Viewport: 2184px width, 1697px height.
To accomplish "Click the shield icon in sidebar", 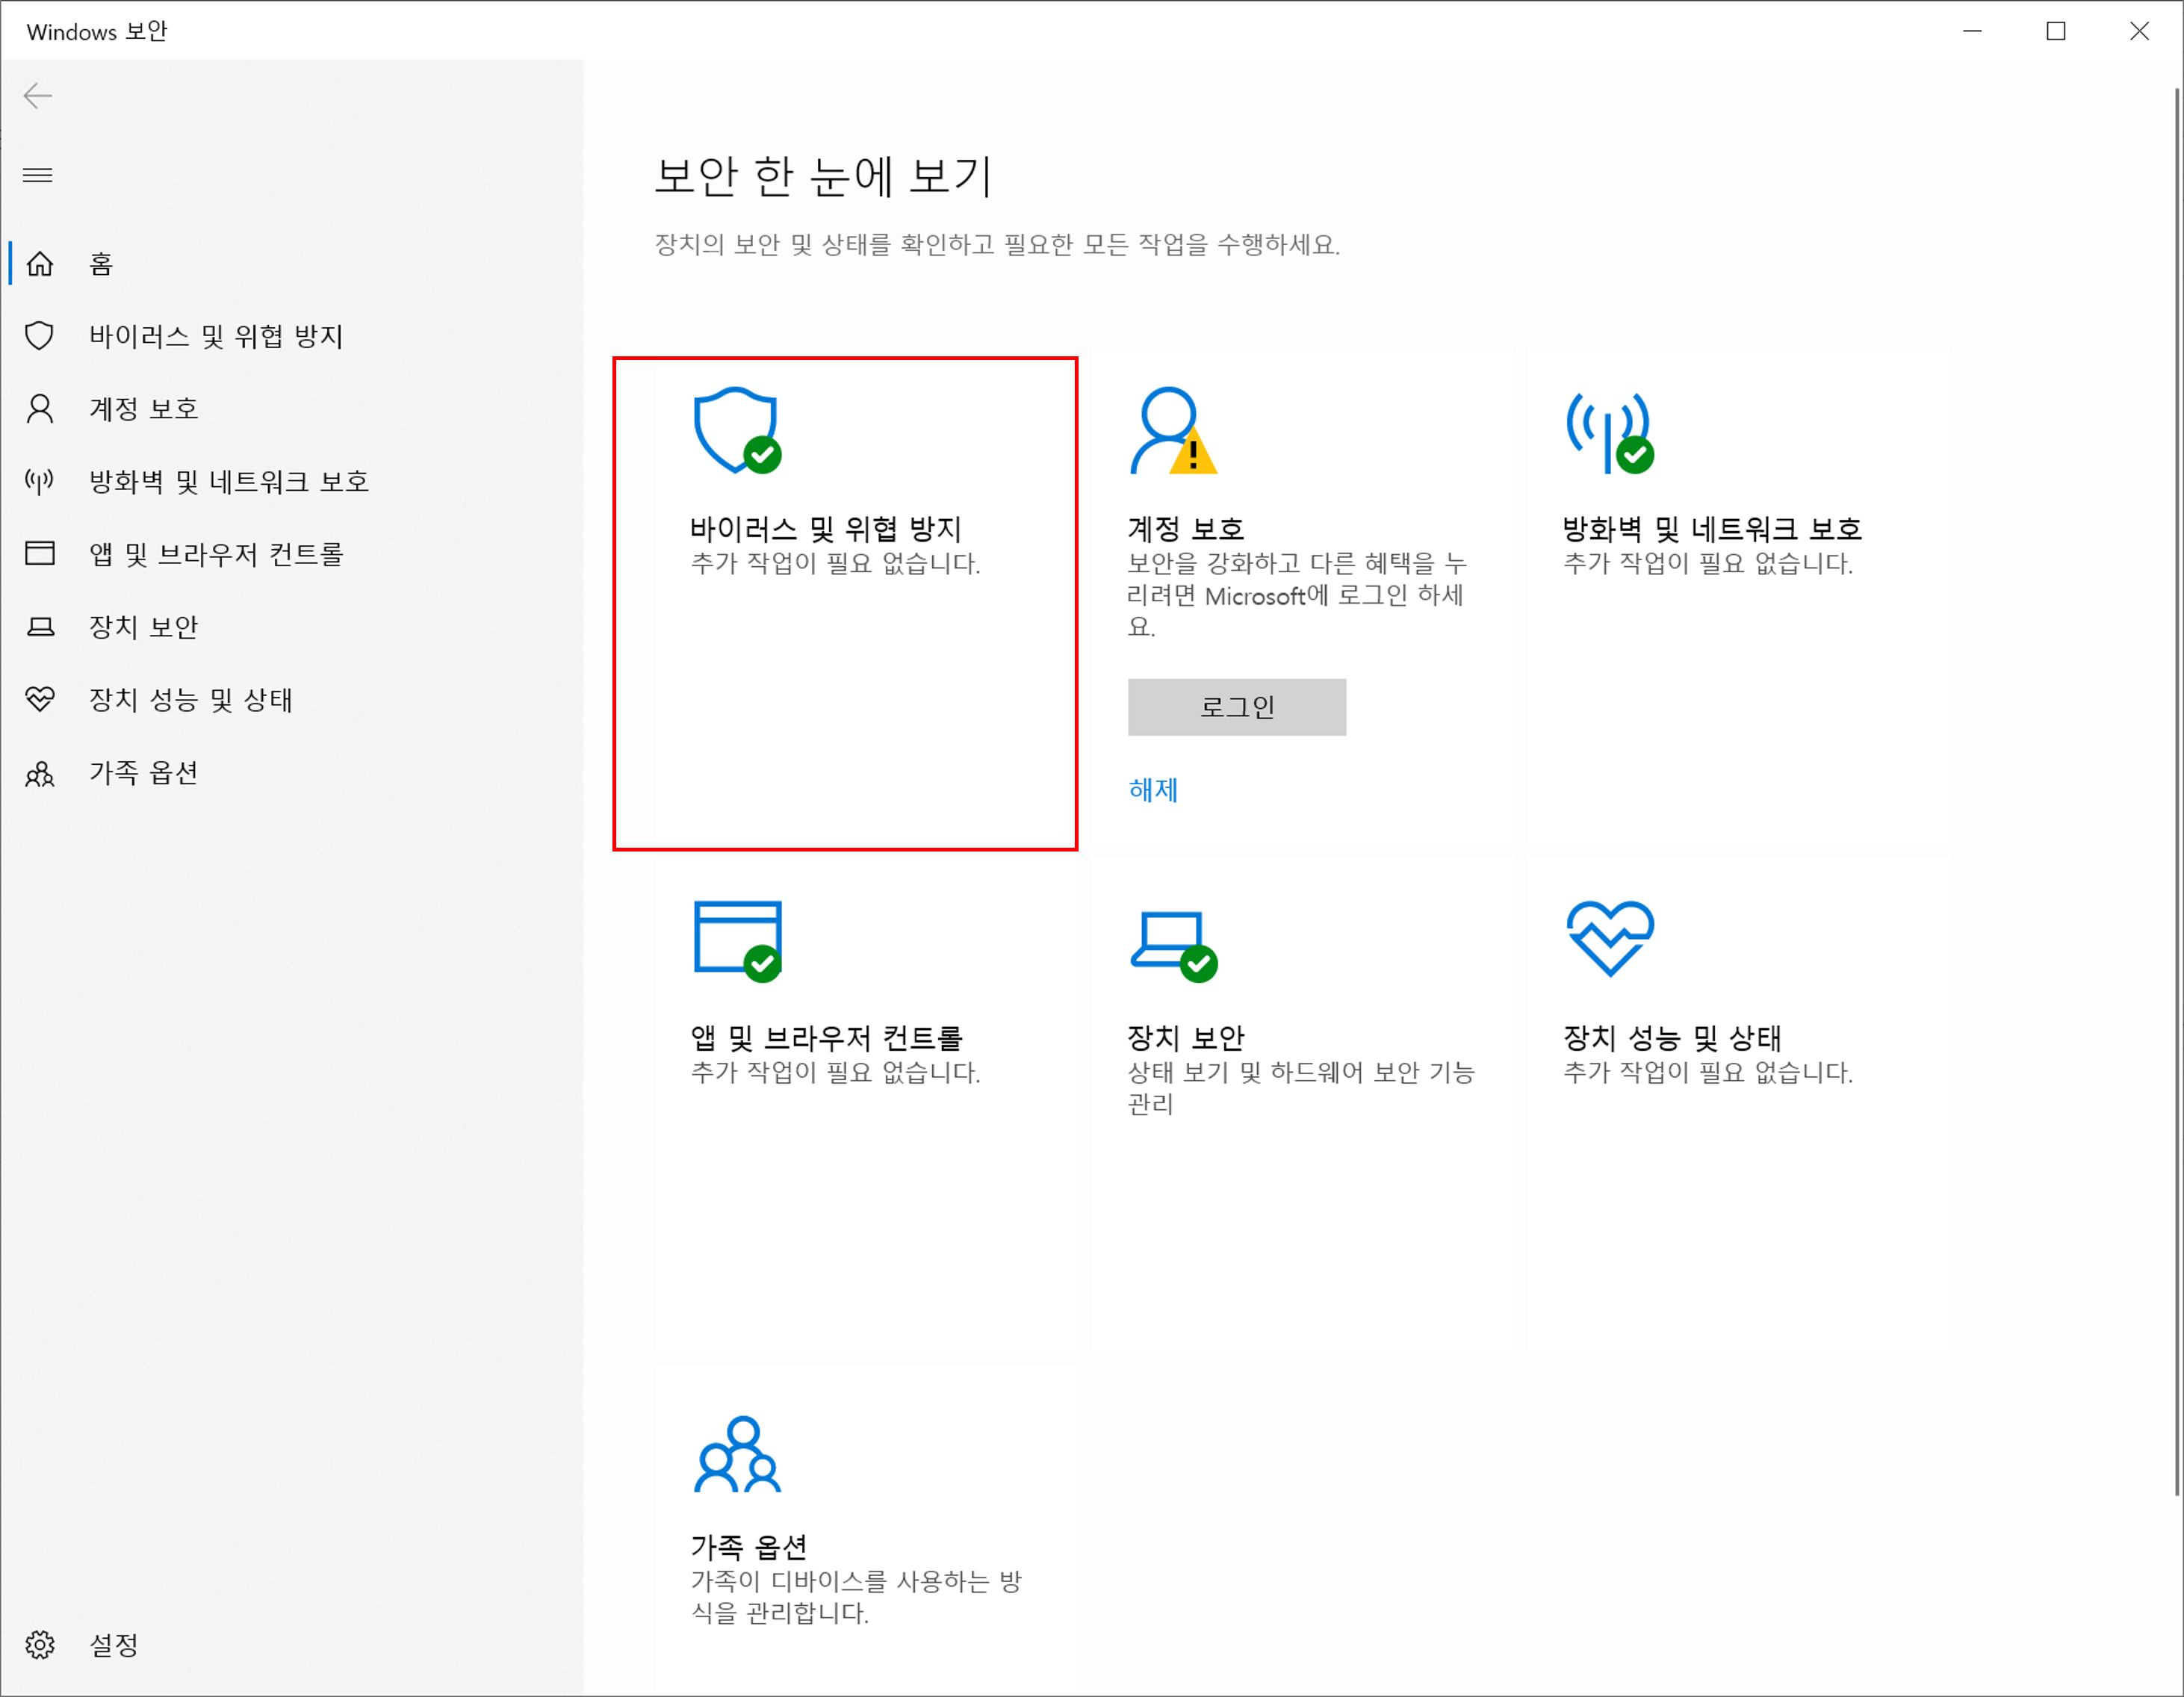I will pos(40,336).
